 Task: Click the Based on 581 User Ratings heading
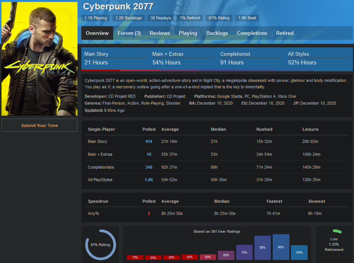pos(217,232)
